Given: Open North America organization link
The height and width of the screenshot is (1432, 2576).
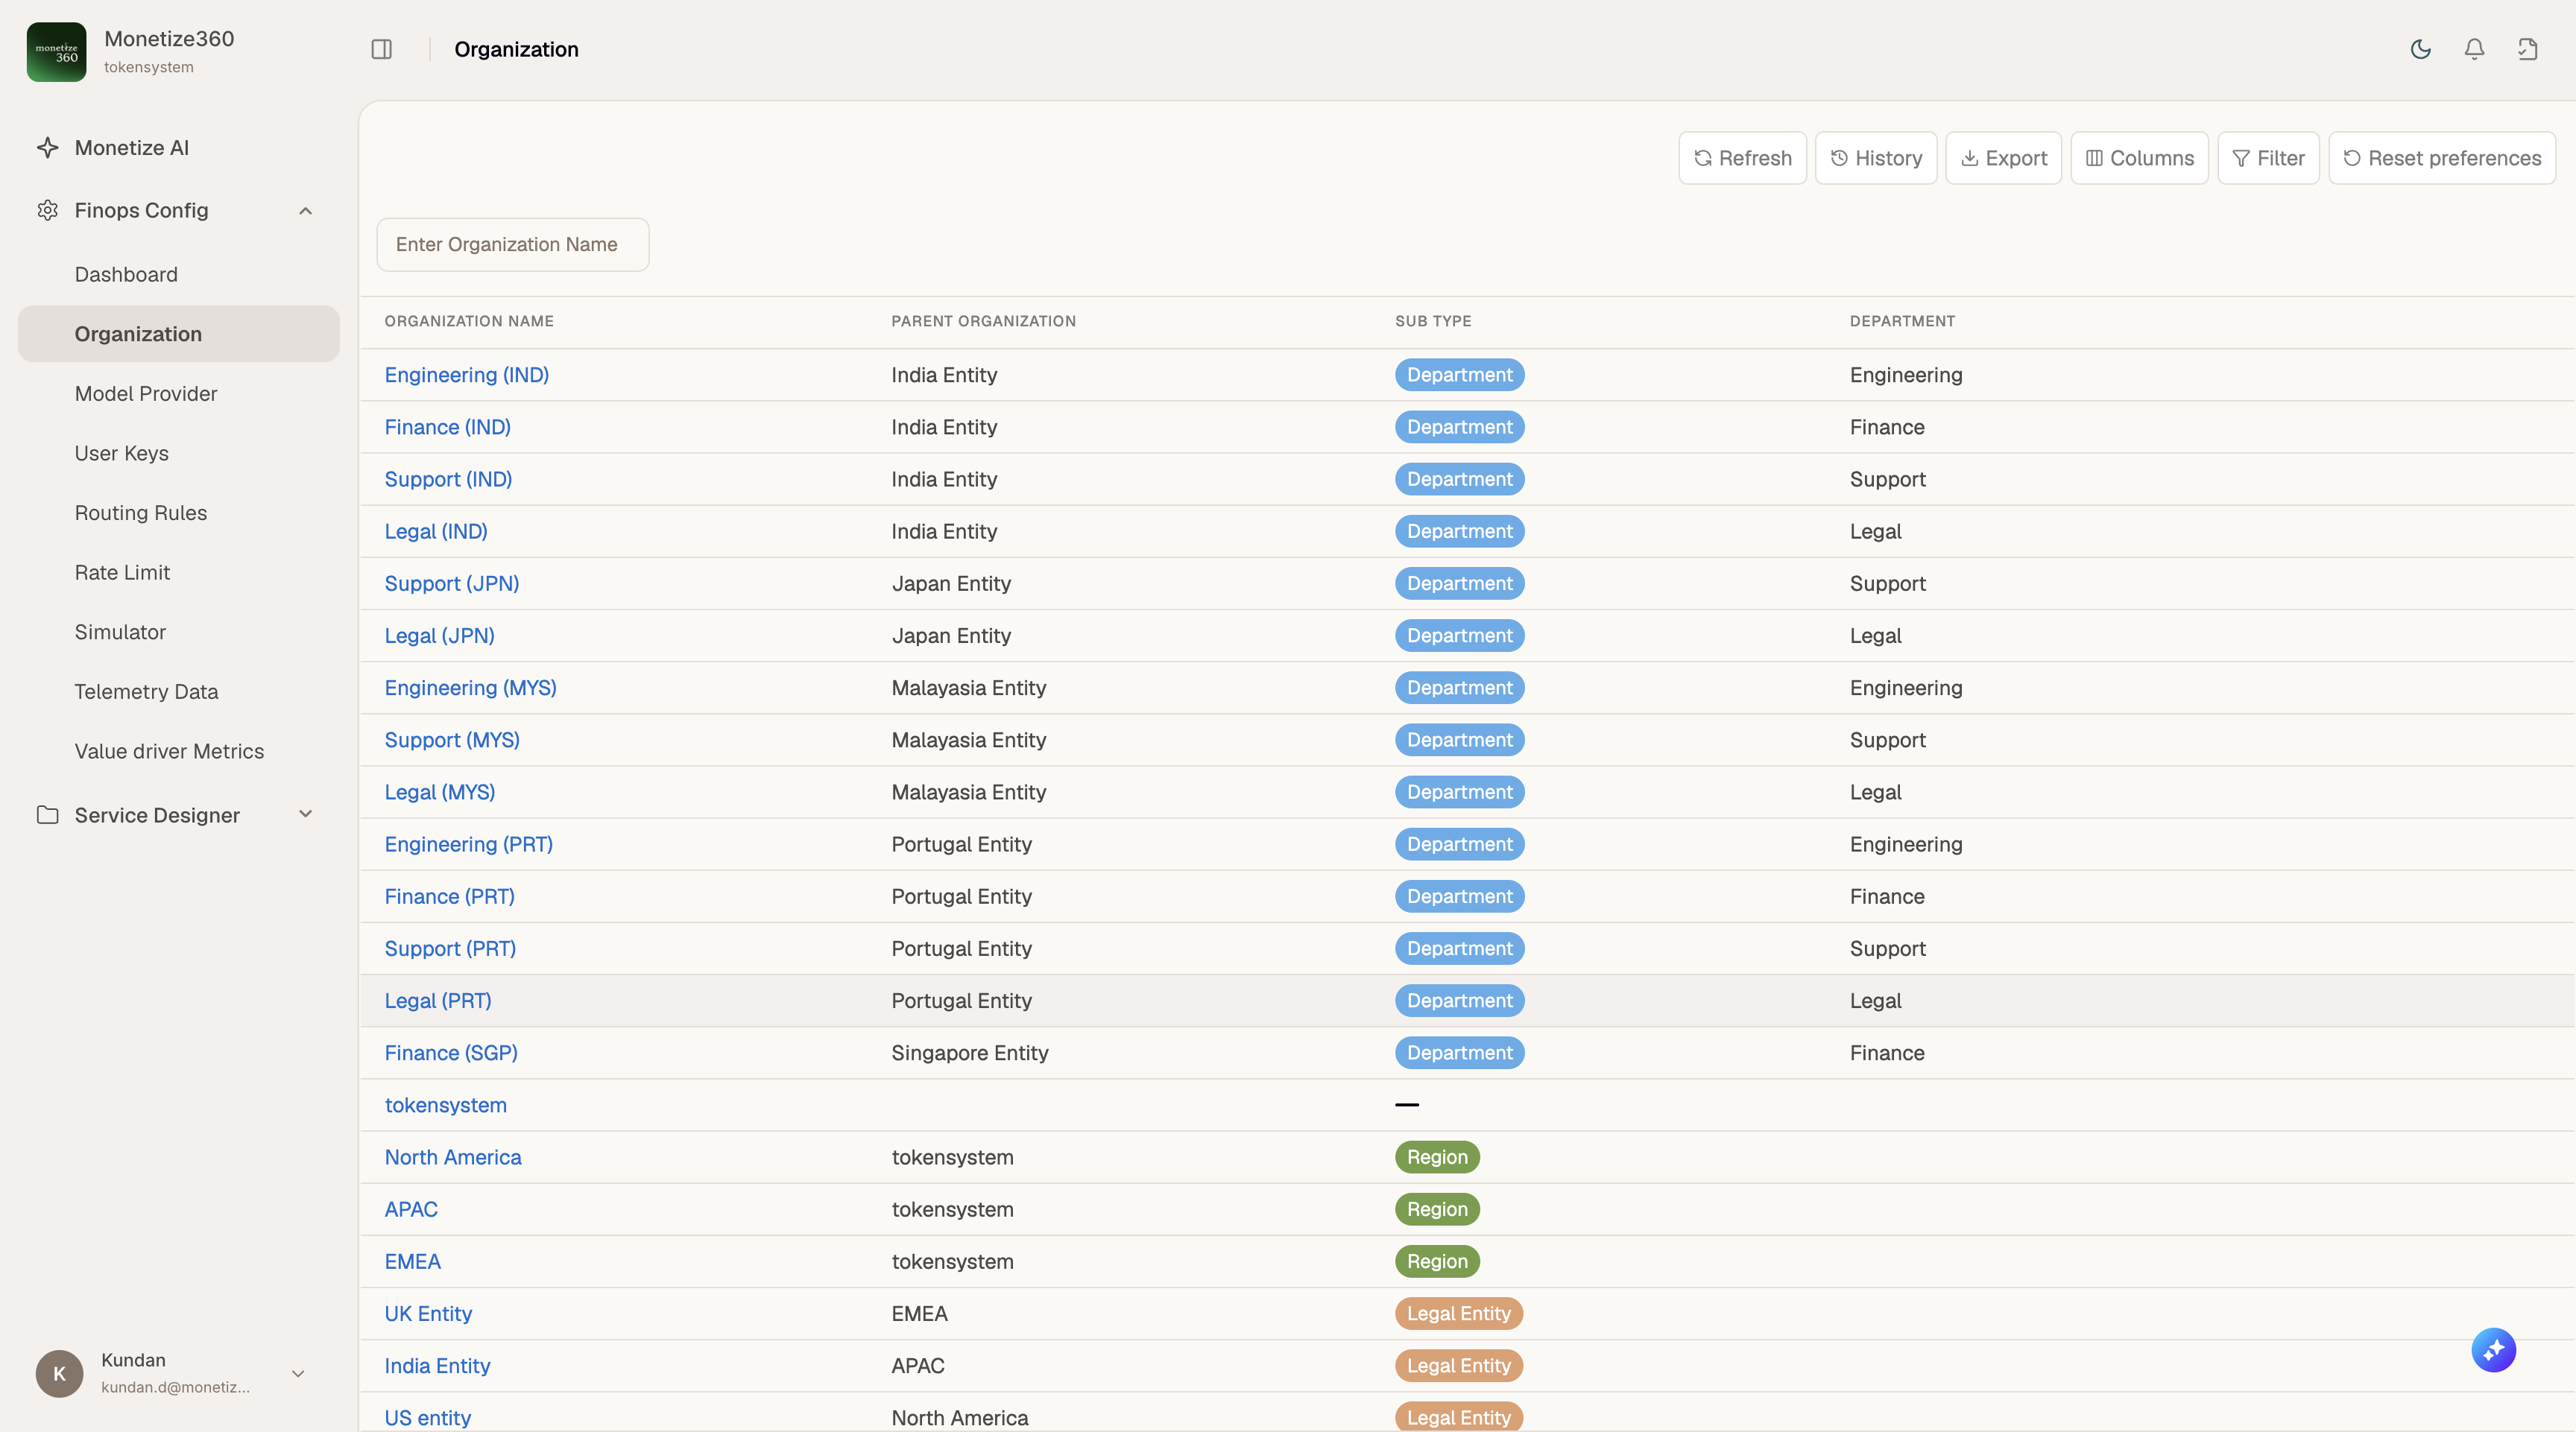Looking at the screenshot, I should click(x=453, y=1157).
